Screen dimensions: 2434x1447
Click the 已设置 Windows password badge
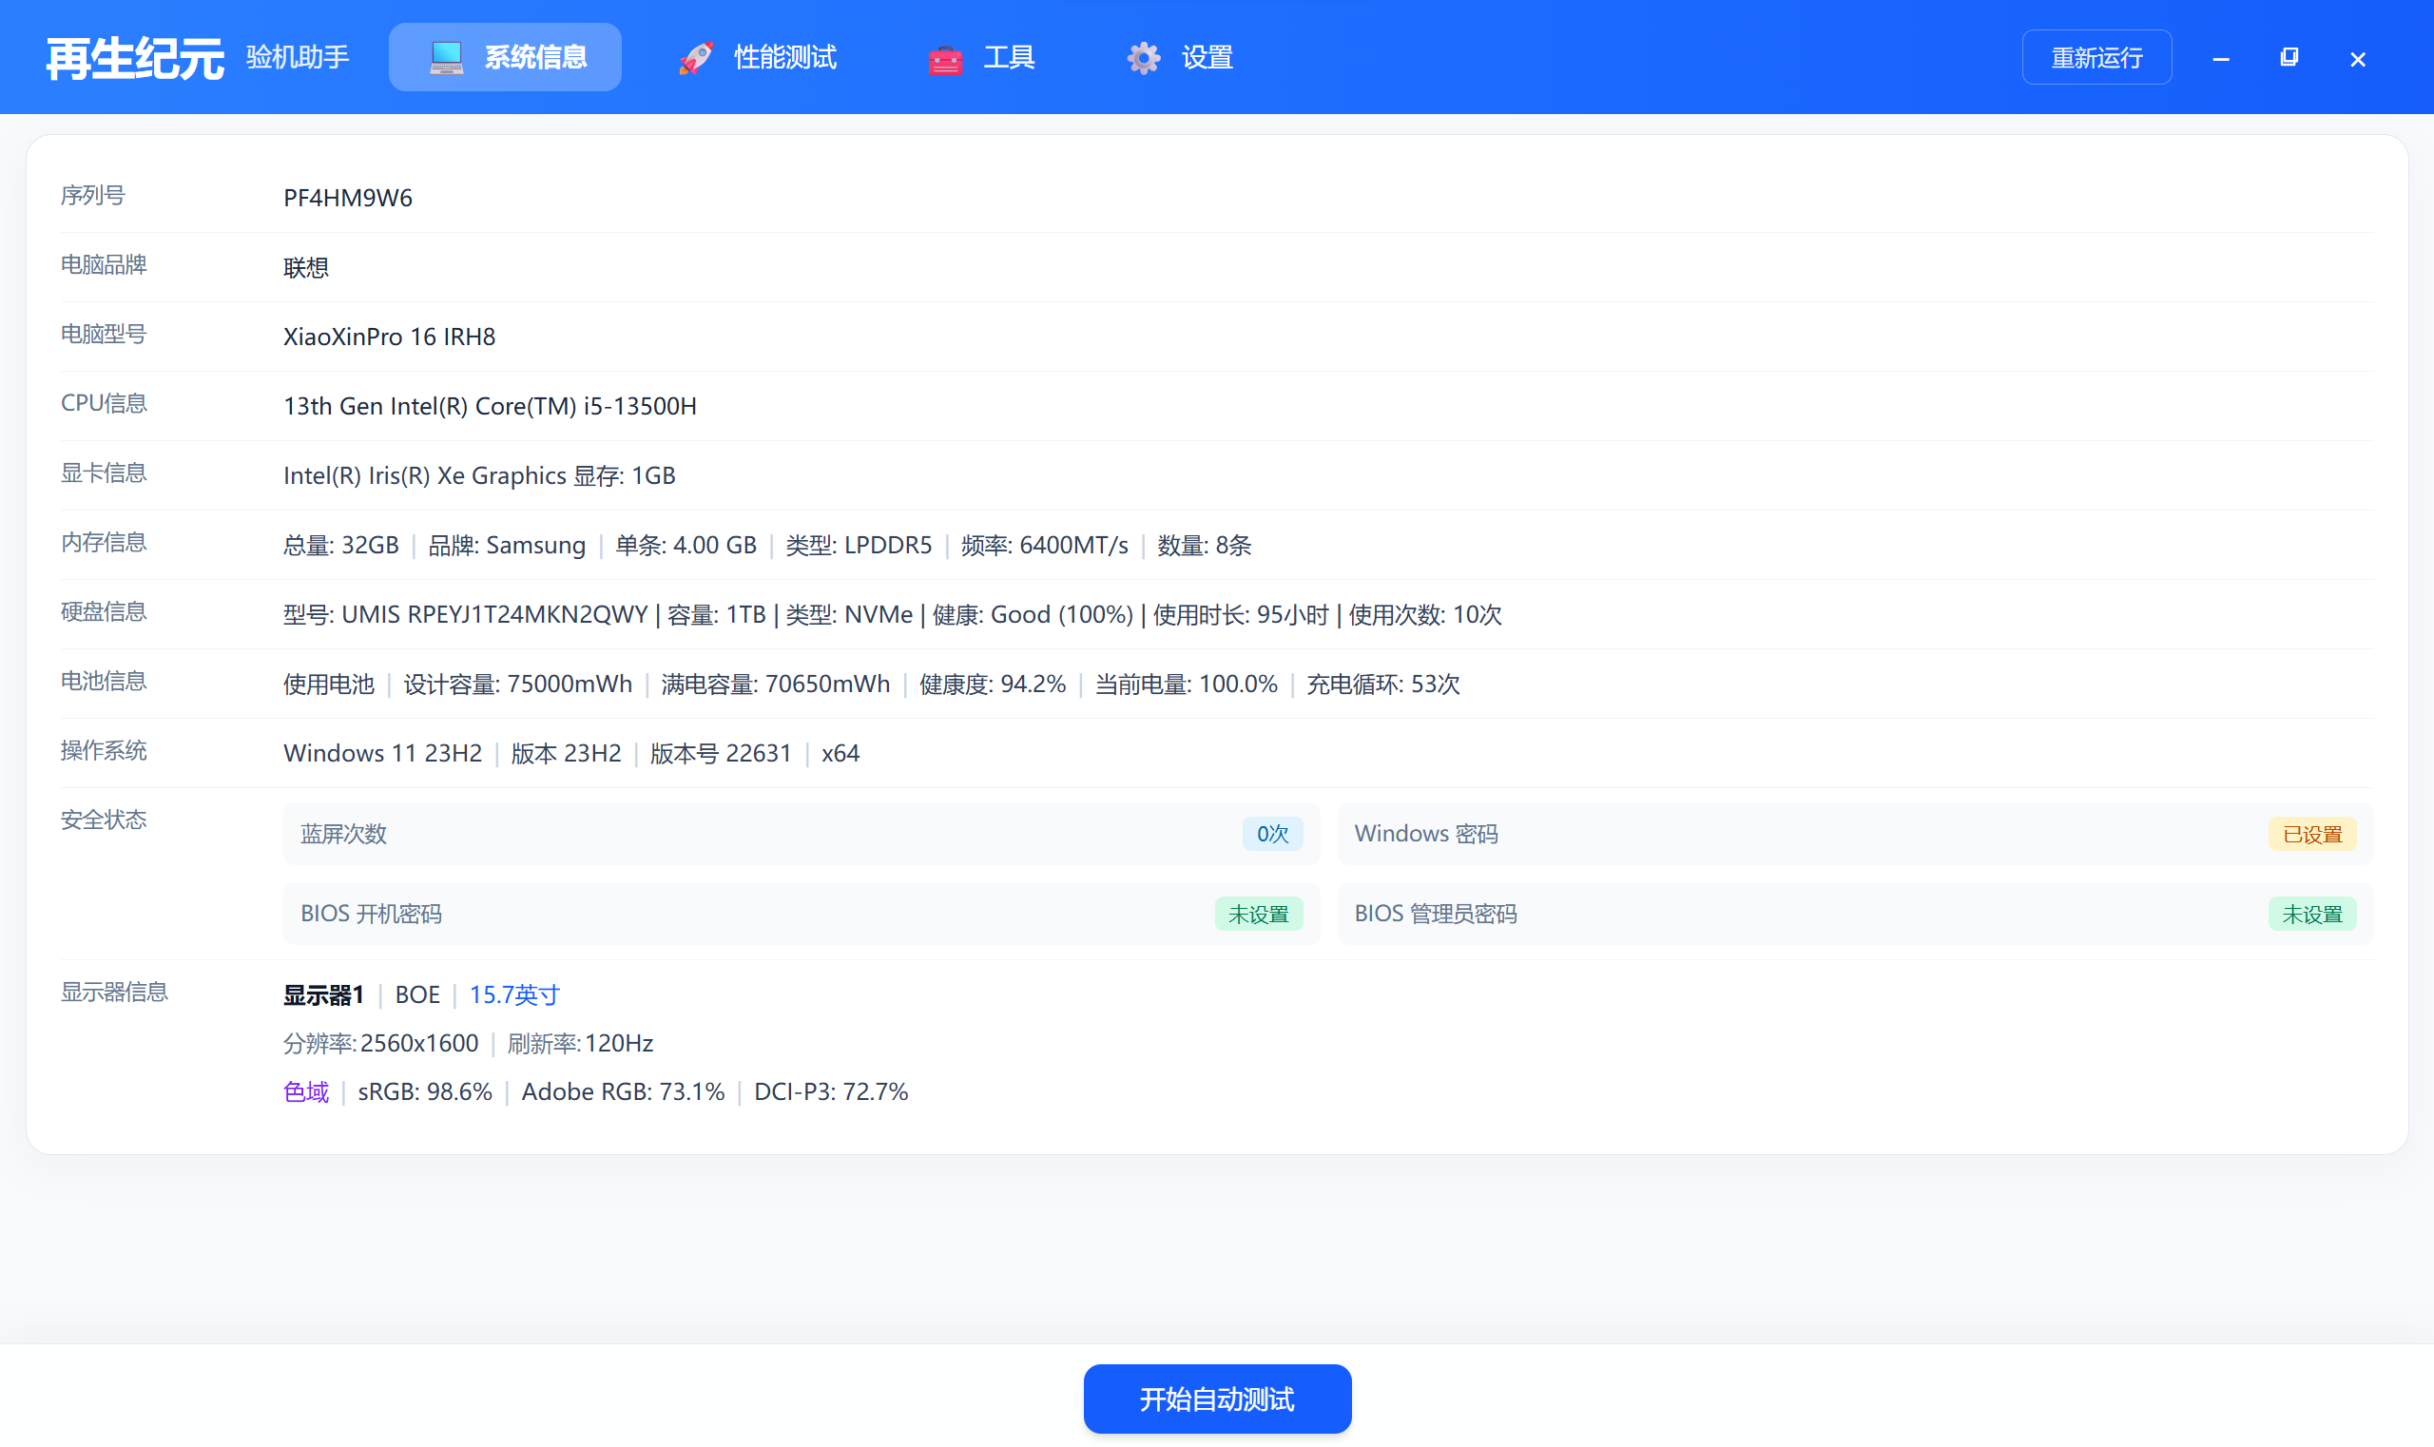pyautogui.click(x=2312, y=834)
